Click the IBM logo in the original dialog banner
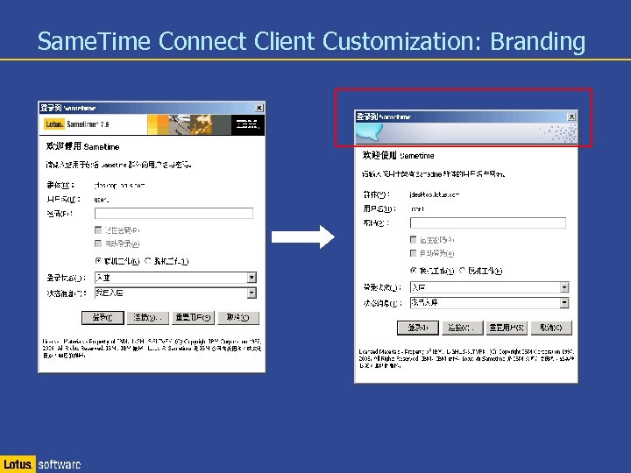This screenshot has width=631, height=473. [x=247, y=124]
